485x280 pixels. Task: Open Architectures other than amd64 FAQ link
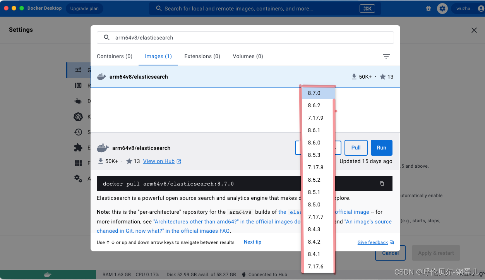pyautogui.click(x=227, y=222)
